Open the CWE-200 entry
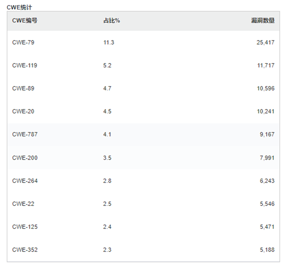Viewport: 291px width, 269px height. point(25,158)
